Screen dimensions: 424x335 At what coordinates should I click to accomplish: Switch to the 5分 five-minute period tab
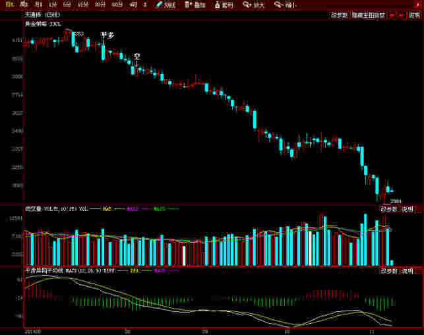coord(67,5)
